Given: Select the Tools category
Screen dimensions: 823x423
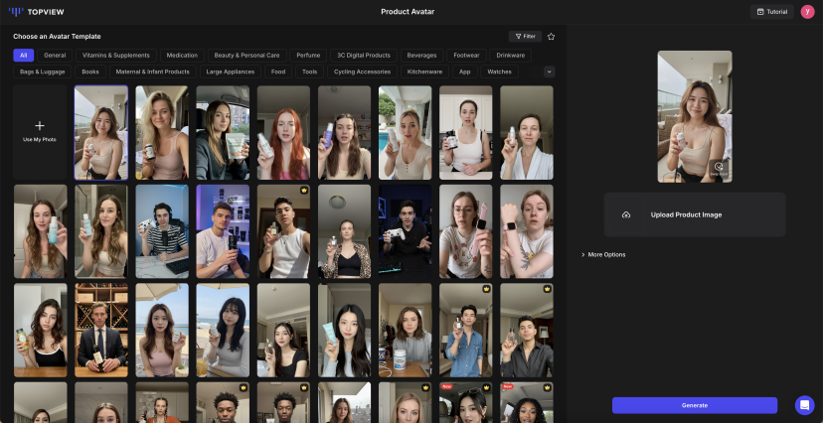Looking at the screenshot, I should (x=310, y=71).
